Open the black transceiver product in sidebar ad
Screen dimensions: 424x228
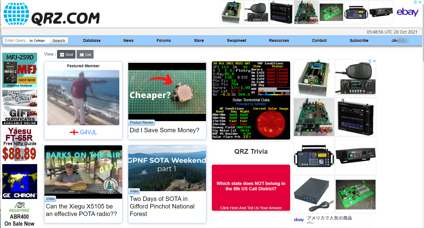click(x=356, y=156)
